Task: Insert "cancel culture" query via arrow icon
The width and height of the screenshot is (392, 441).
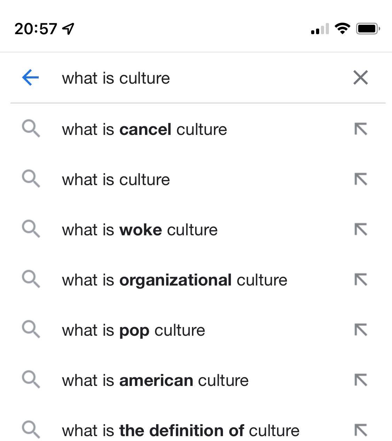Action: (361, 129)
